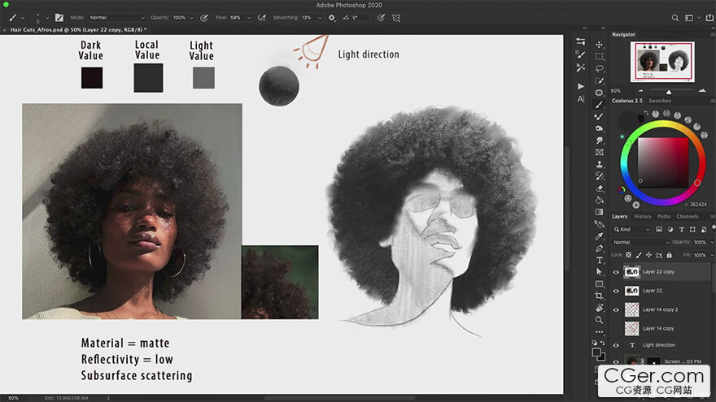Select the Lasso tool
Screen dimensions: 716x402
pyautogui.click(x=599, y=68)
